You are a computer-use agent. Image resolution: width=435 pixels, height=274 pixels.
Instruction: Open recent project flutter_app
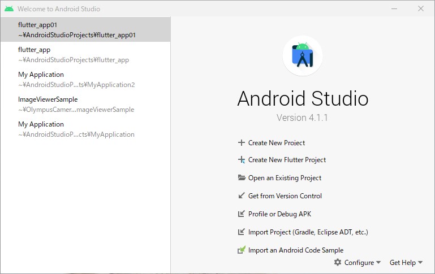tap(85, 55)
